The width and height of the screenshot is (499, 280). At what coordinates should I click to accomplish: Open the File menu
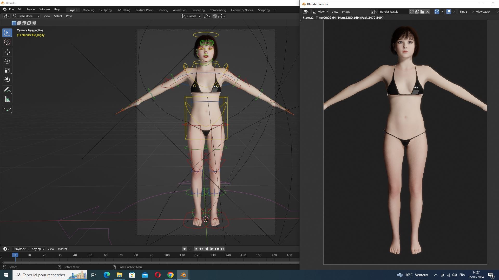click(11, 9)
